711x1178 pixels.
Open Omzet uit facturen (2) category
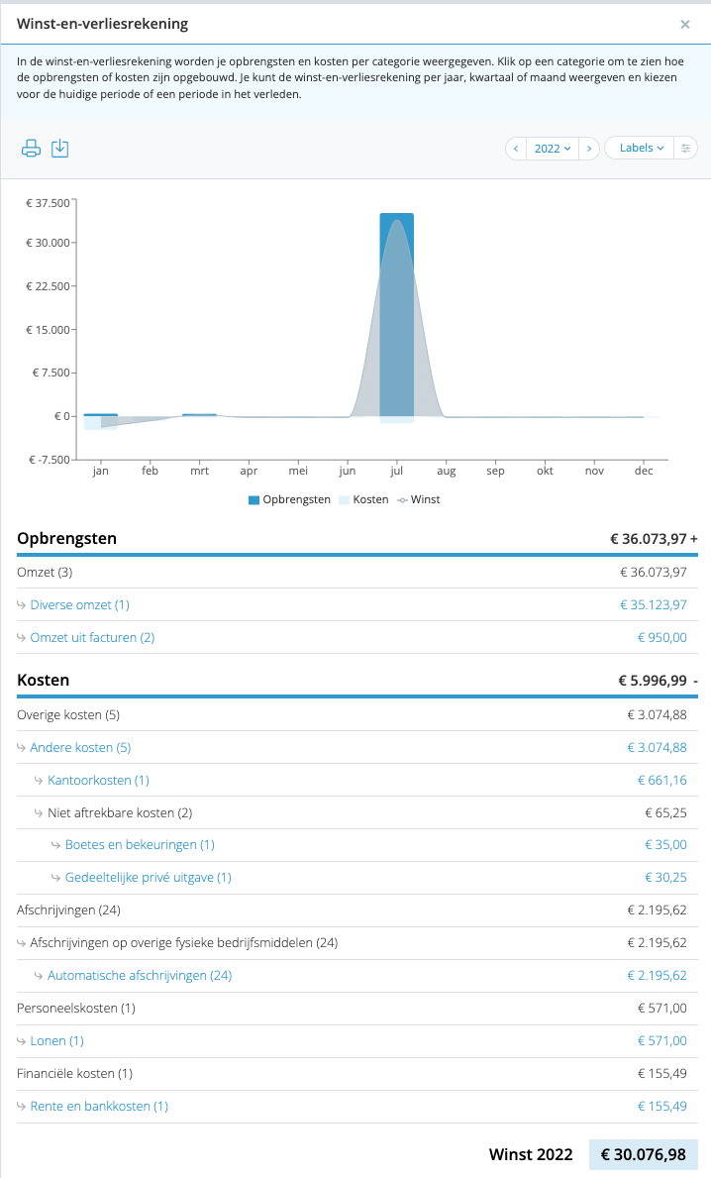tap(92, 637)
